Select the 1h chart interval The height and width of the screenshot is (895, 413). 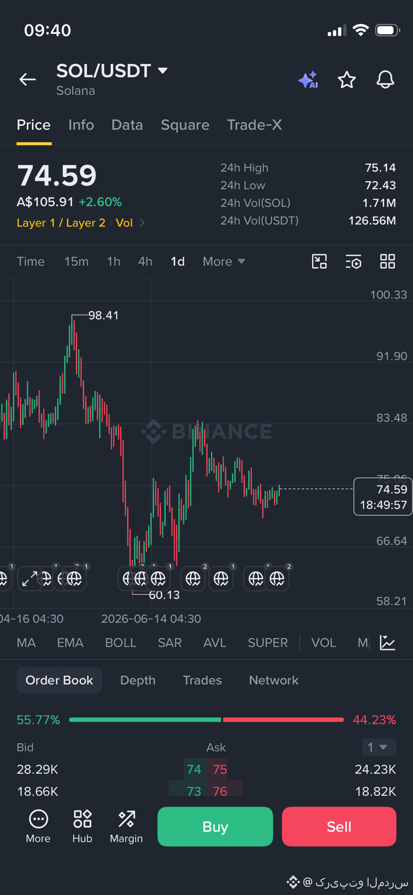(x=114, y=262)
